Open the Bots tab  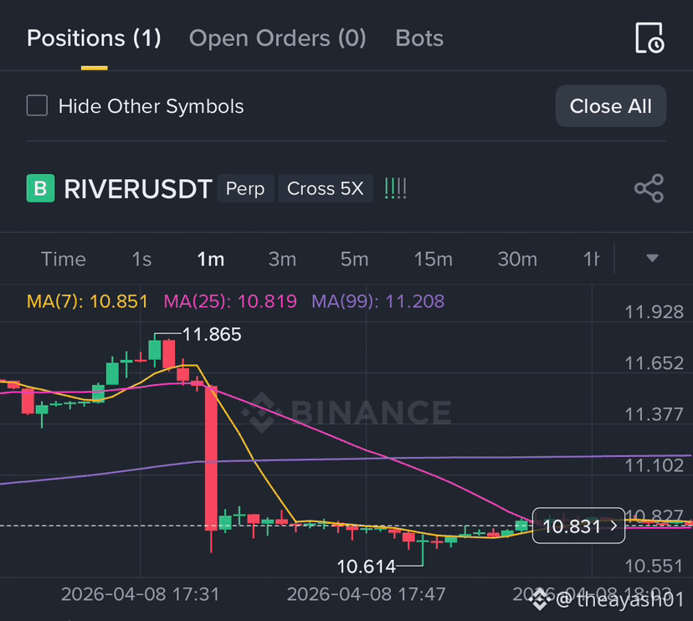(x=419, y=38)
